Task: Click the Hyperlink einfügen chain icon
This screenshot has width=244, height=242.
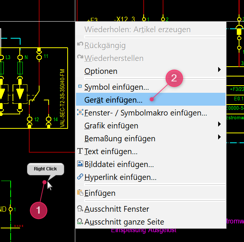Action: point(80,177)
